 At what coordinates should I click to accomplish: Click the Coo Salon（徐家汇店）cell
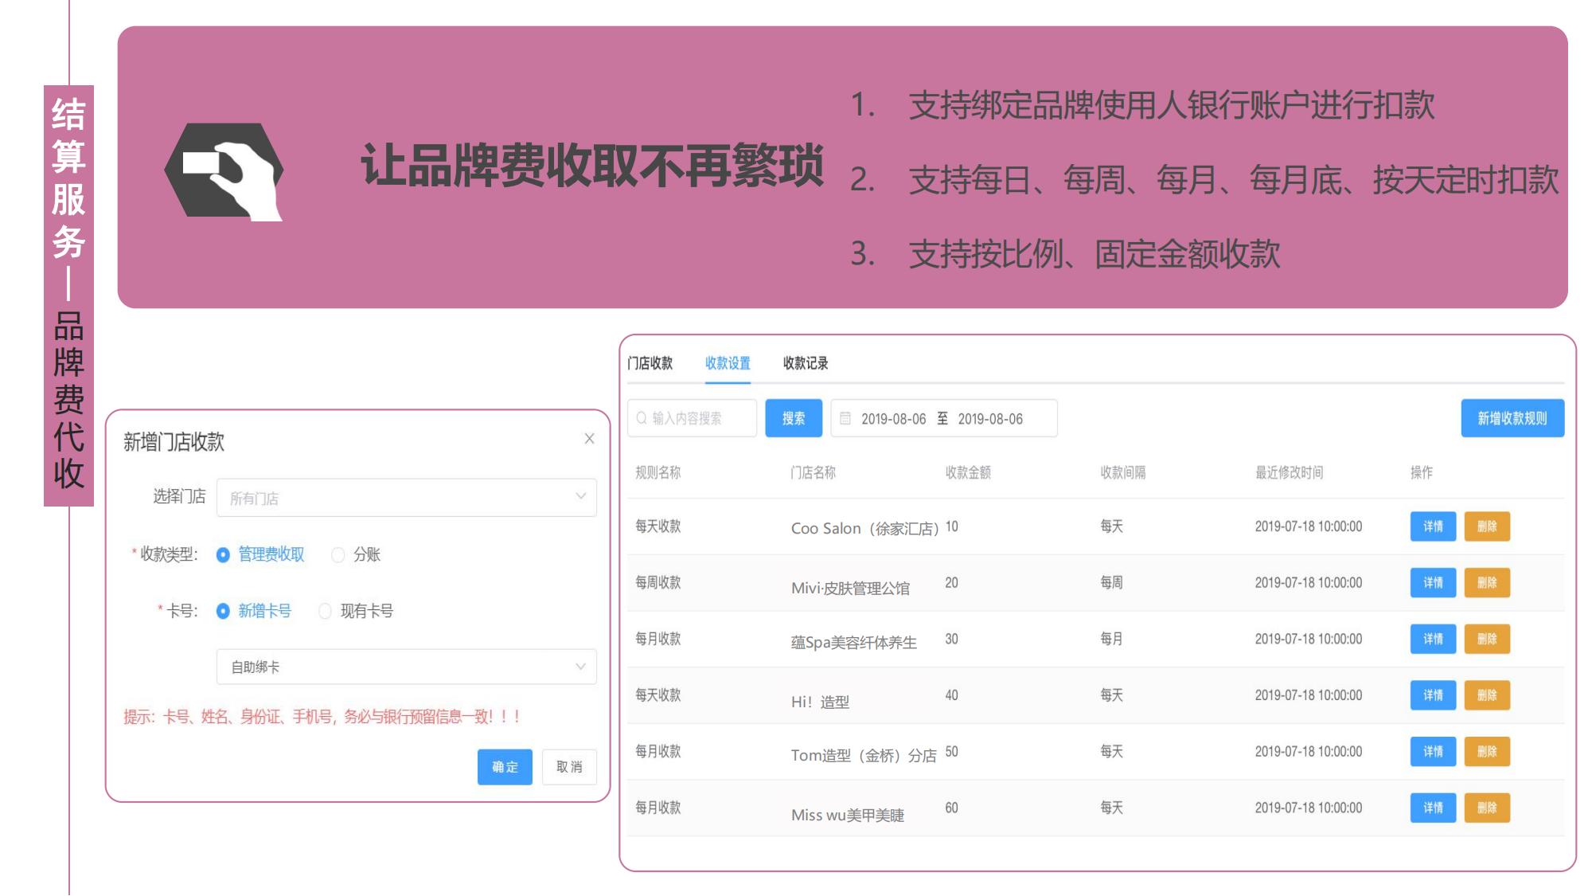(865, 528)
